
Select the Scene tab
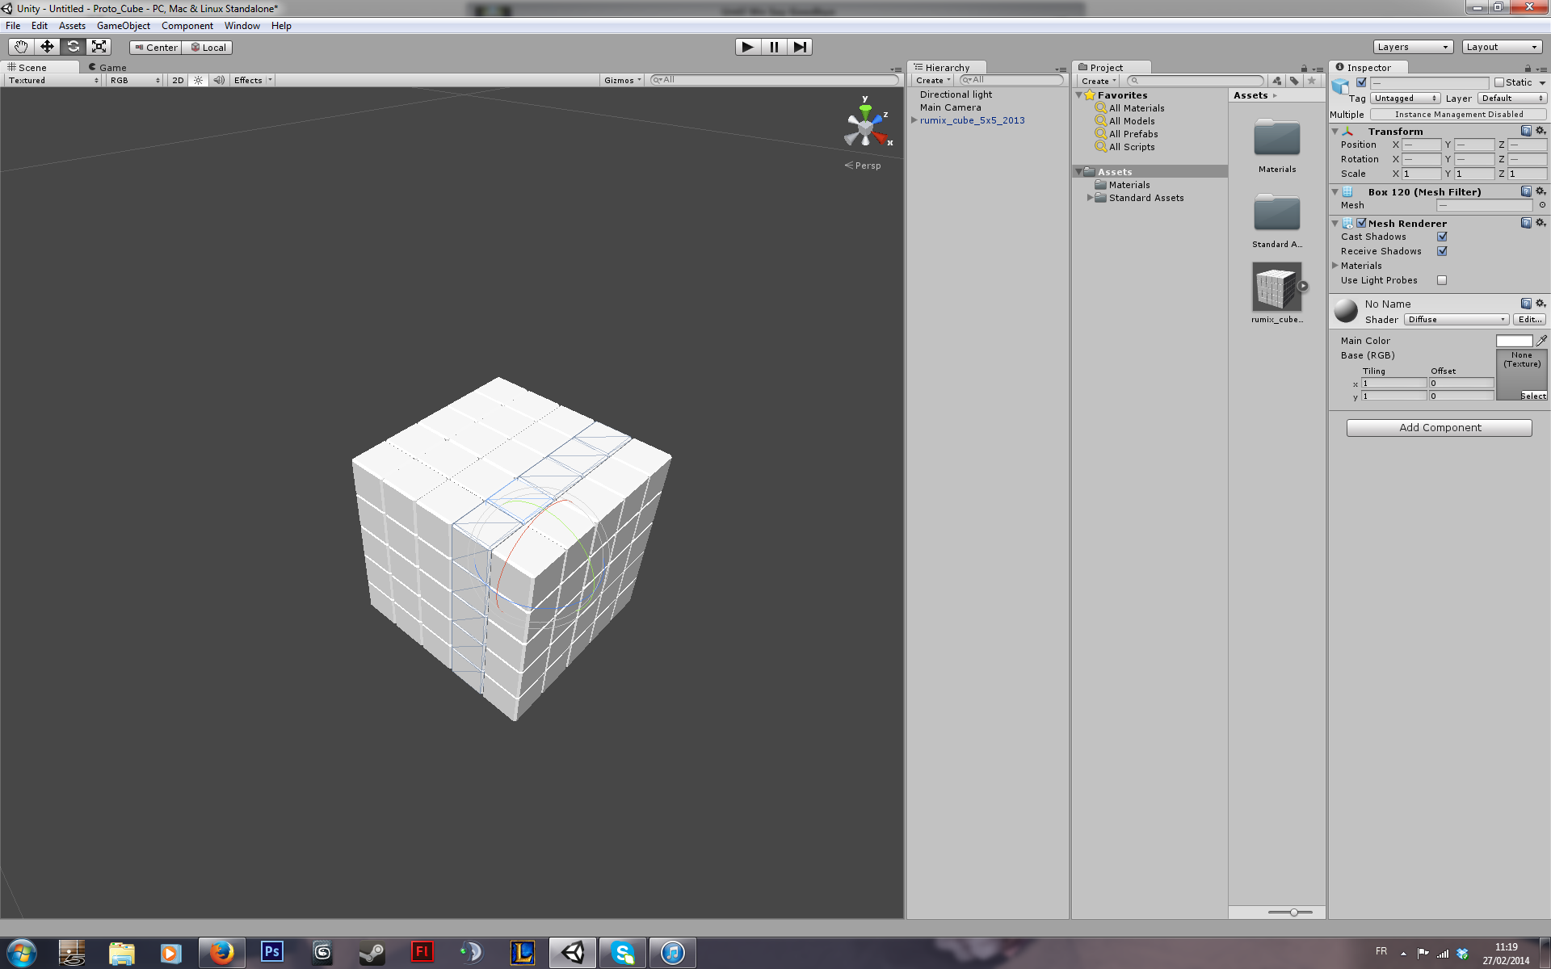click(x=32, y=68)
